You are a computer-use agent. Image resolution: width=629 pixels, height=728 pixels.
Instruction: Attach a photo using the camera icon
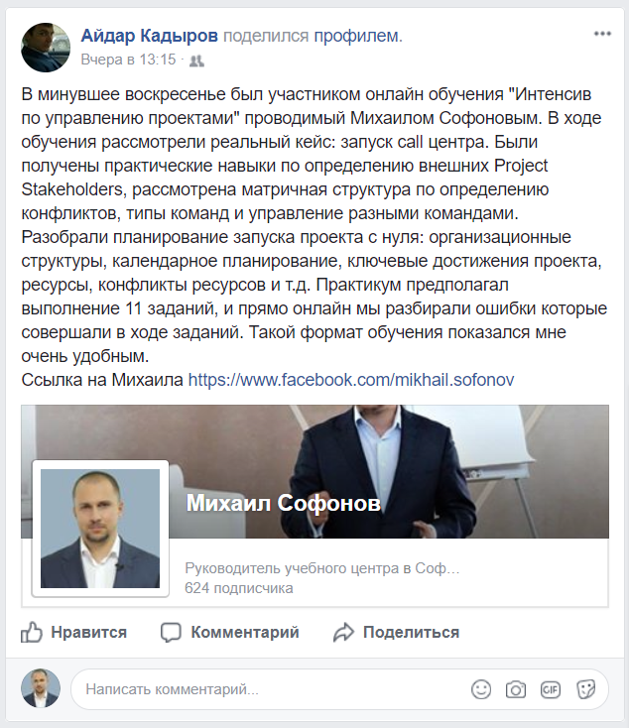pyautogui.click(x=516, y=689)
